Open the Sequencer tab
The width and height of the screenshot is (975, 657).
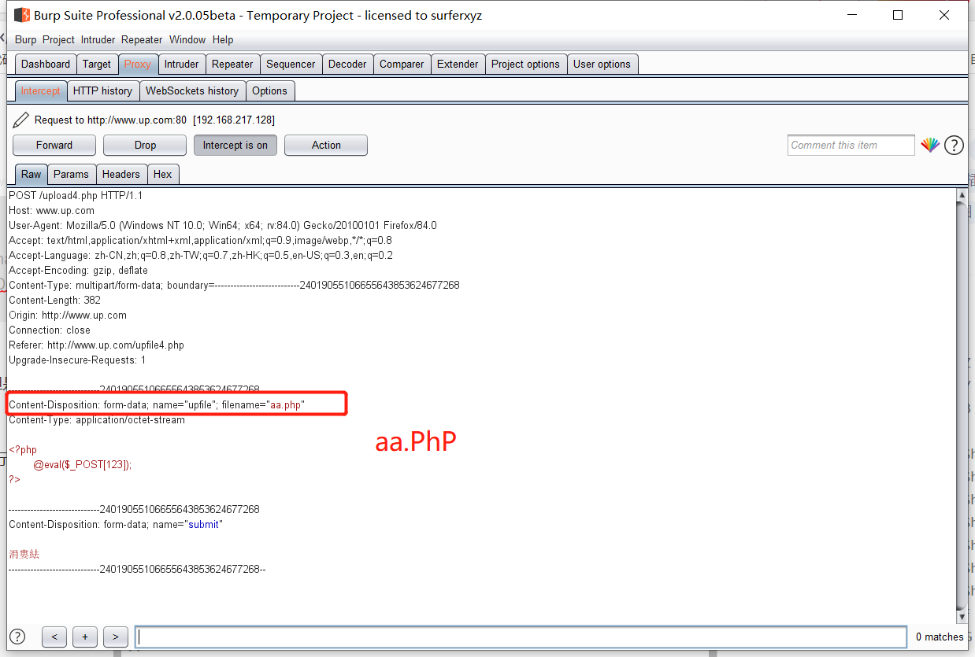tap(291, 65)
